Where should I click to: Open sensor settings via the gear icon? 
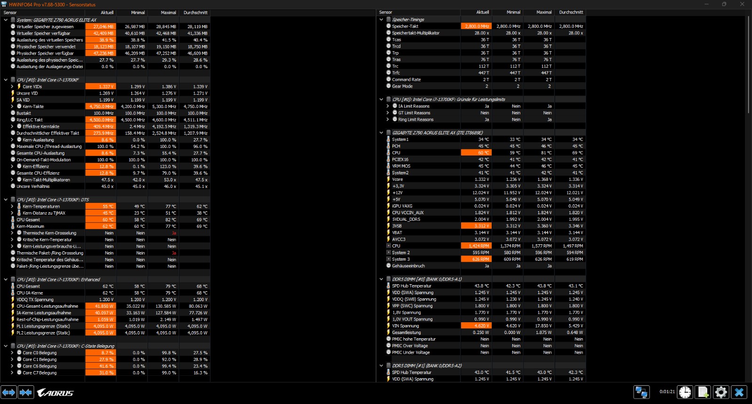coord(721,392)
